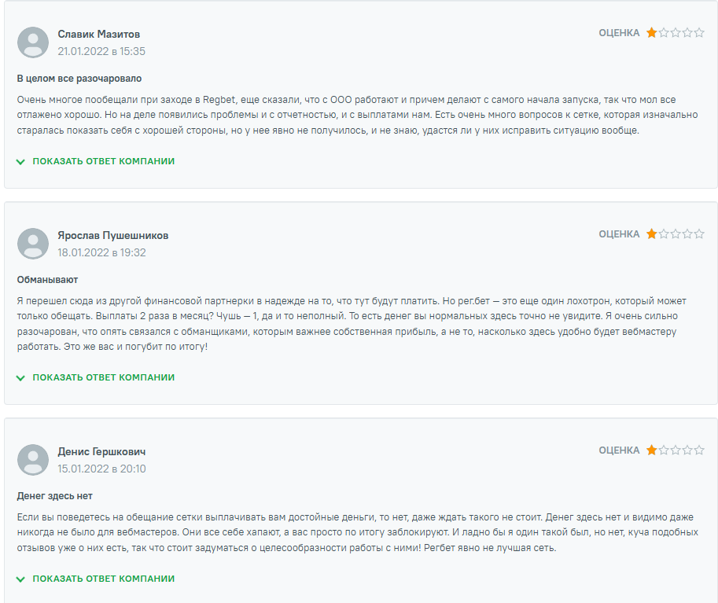Click review title "В целом все разочаровало"

click(79, 79)
